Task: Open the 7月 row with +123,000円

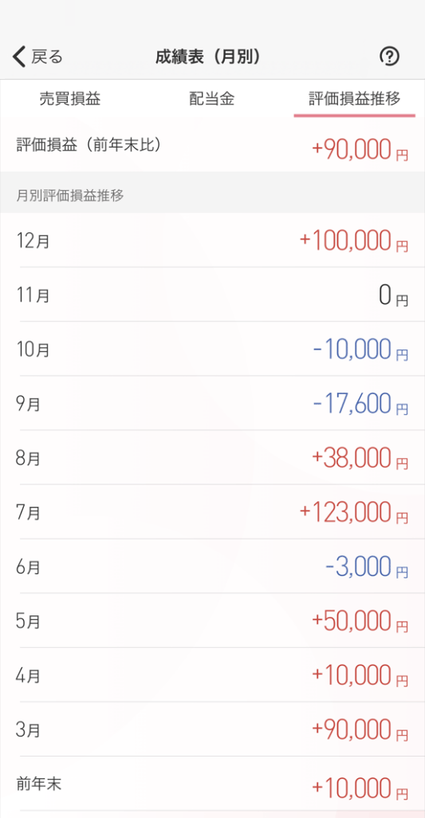Action: point(212,512)
